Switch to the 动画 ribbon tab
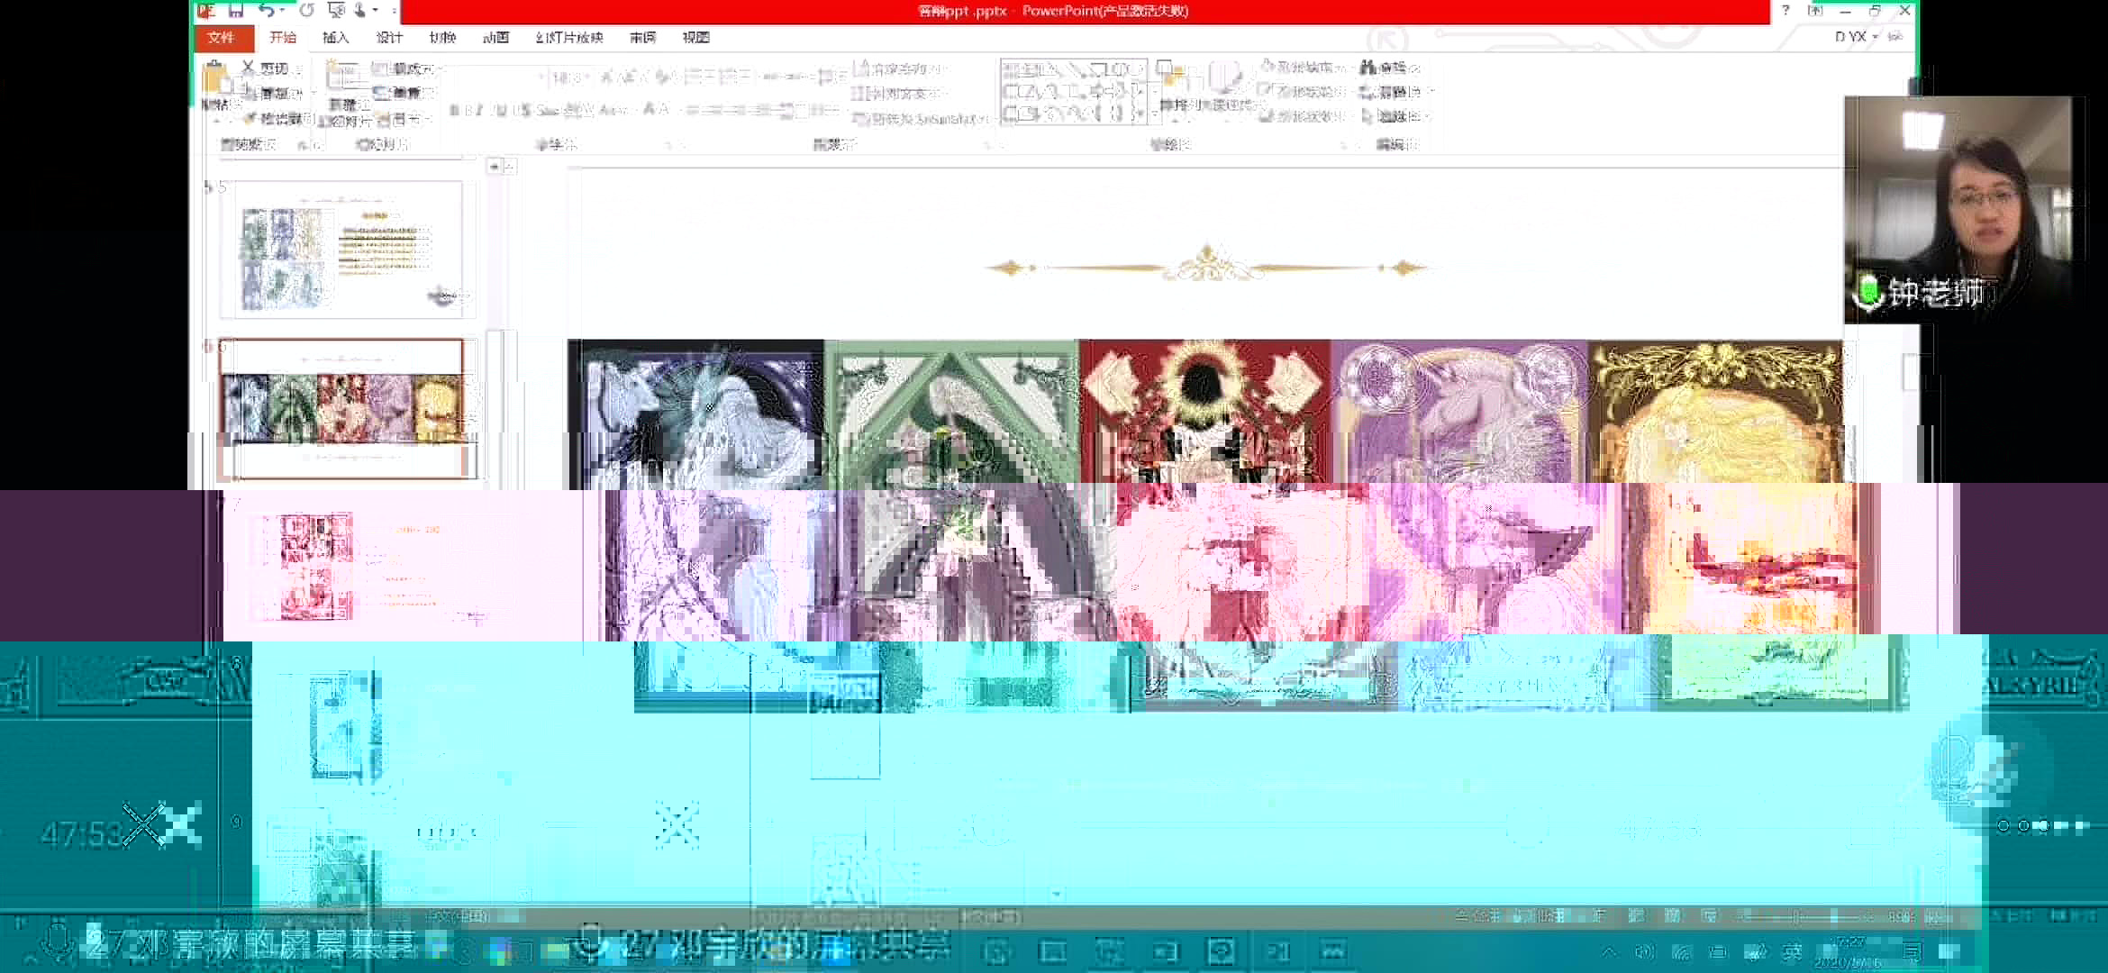This screenshot has width=2108, height=973. [495, 38]
